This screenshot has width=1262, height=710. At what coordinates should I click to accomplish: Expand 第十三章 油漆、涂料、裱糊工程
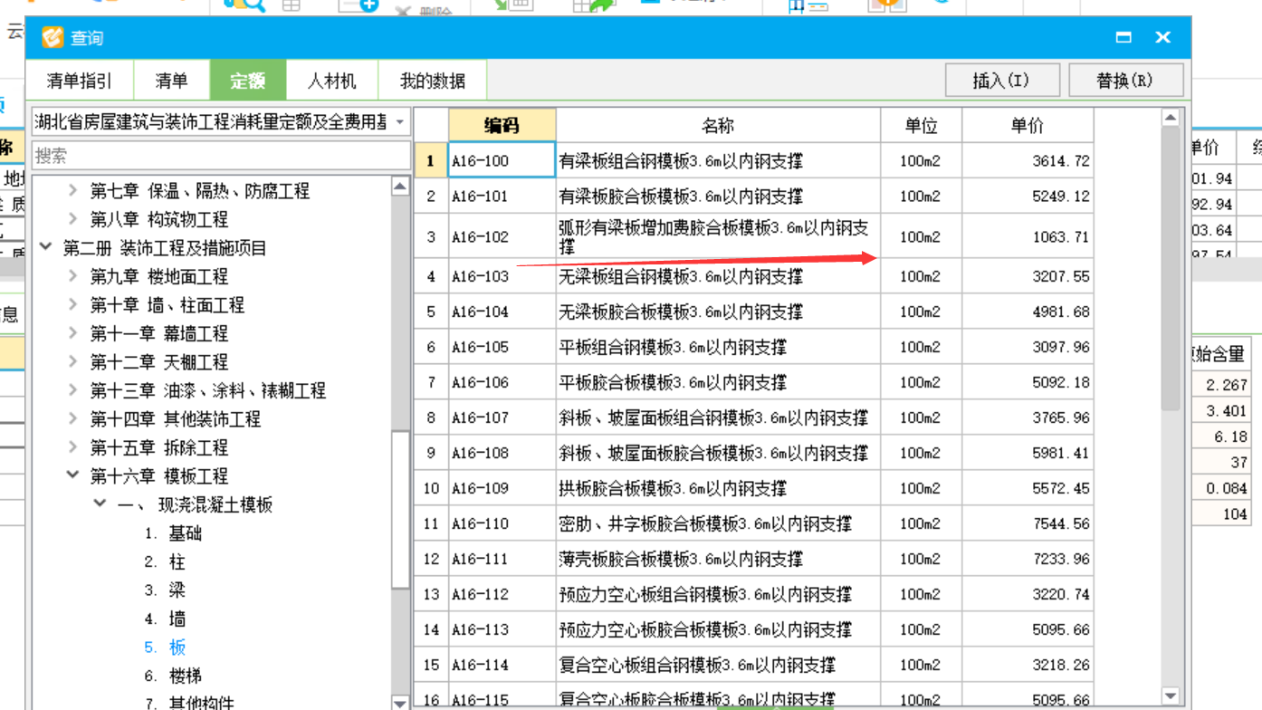(x=74, y=390)
